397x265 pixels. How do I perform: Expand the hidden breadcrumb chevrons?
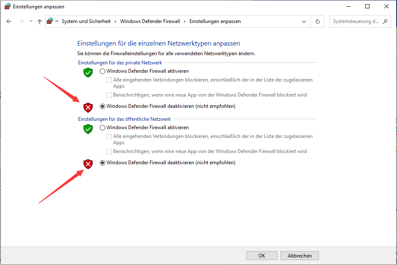[x=57, y=21]
